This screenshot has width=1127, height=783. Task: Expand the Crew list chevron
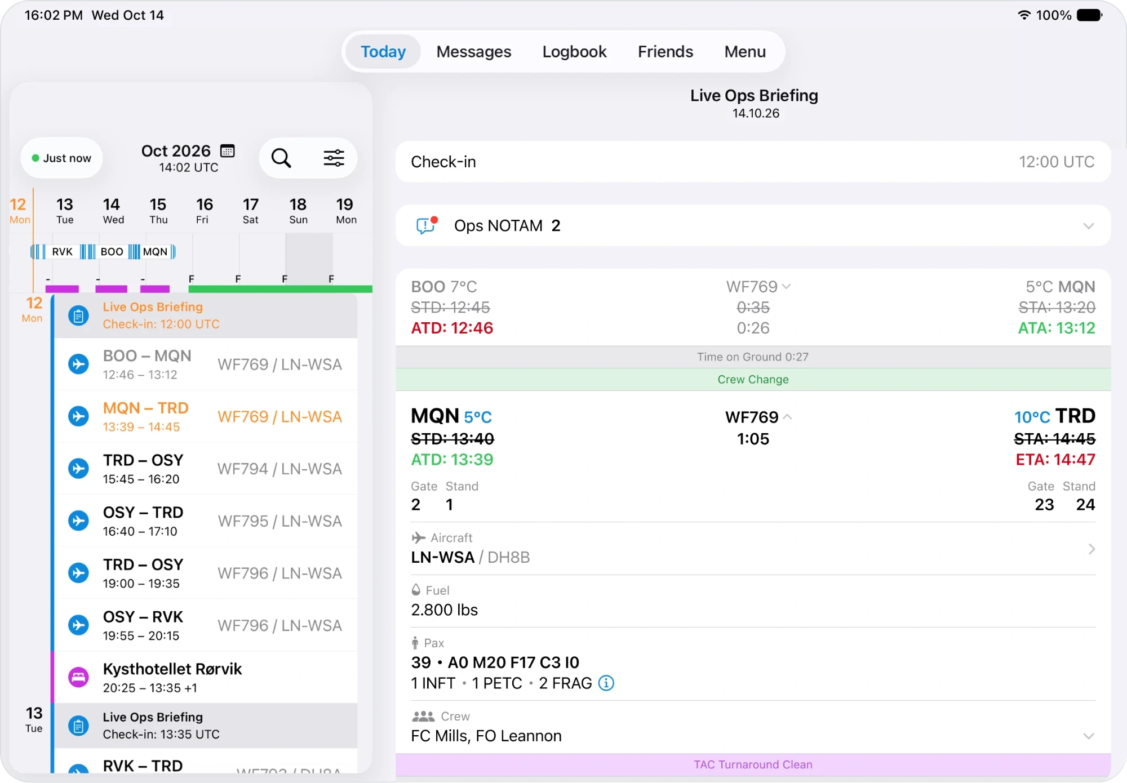coord(1089,736)
